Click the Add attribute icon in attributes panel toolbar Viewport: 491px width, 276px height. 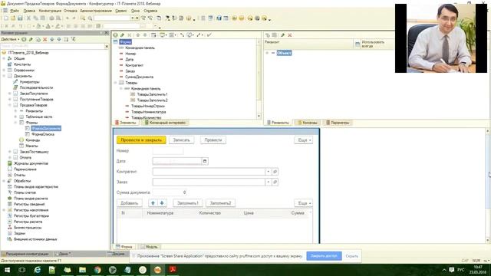point(268,35)
